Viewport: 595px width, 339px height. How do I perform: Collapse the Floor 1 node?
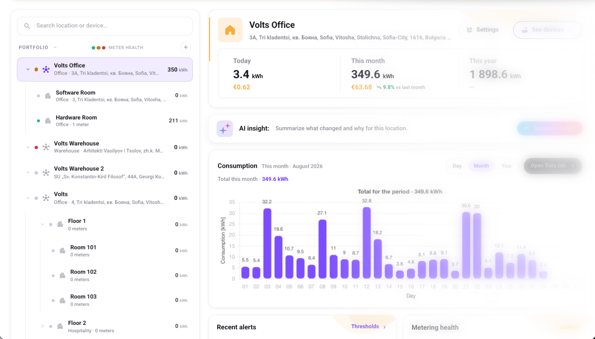tap(42, 224)
